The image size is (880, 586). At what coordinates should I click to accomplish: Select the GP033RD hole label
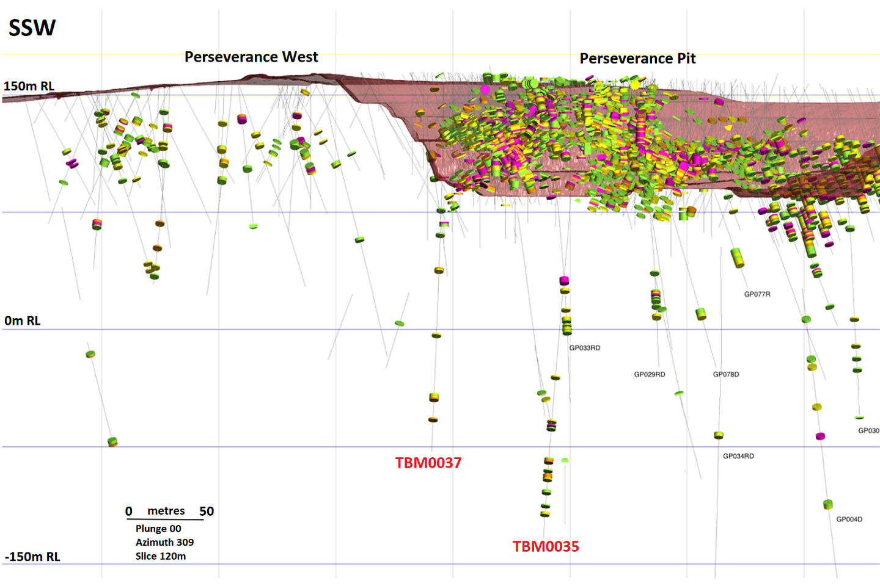pos(584,348)
